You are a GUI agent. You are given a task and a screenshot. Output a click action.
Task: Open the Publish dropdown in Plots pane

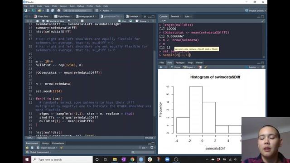pyautogui.click(x=258, y=67)
